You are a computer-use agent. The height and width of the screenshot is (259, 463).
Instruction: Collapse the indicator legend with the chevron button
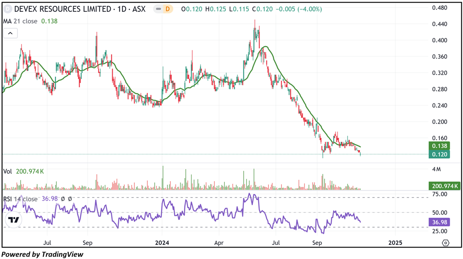(10, 33)
